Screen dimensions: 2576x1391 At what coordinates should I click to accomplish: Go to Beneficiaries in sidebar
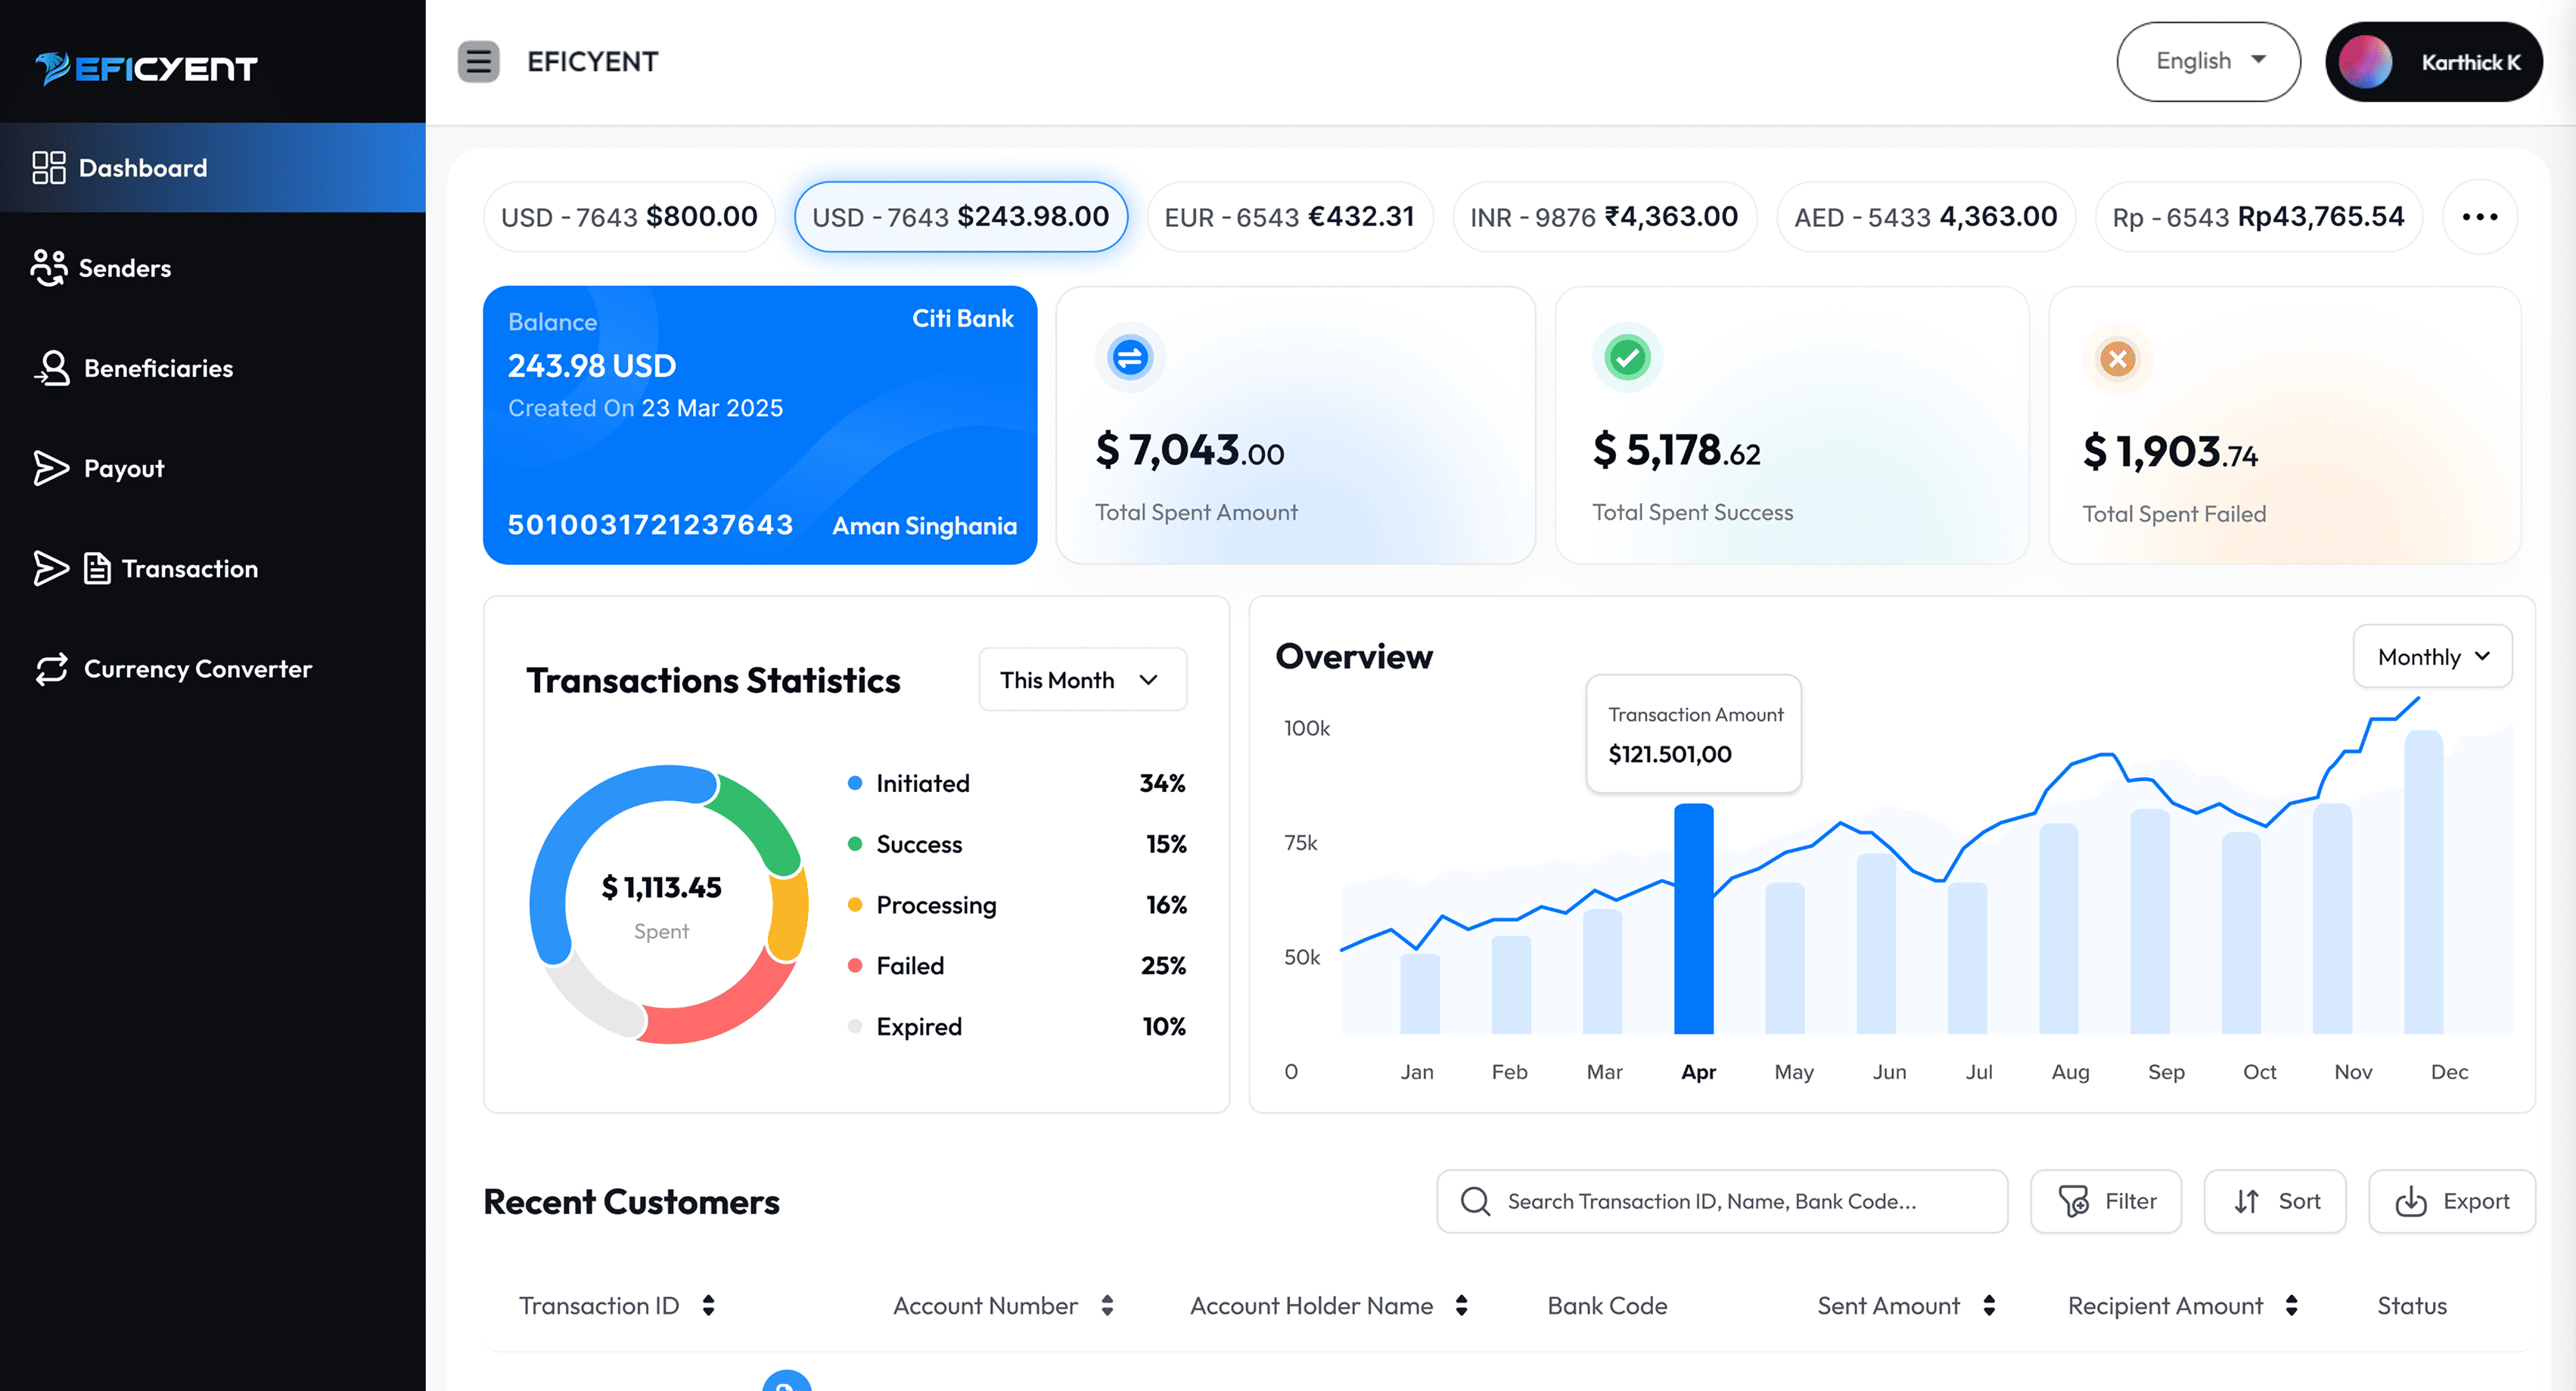pyautogui.click(x=157, y=368)
